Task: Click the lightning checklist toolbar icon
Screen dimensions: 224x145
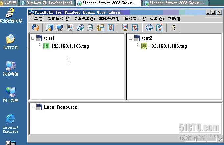Action: coord(135,28)
